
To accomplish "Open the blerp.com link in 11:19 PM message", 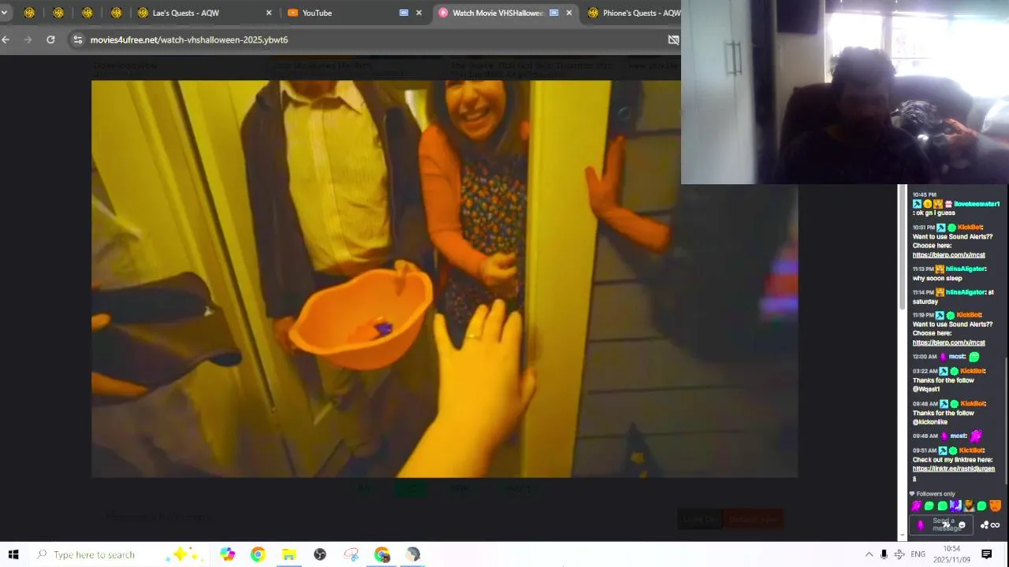I will click(948, 343).
